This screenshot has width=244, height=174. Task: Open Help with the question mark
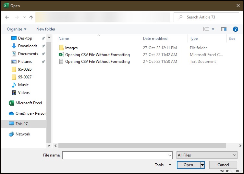[x=236, y=29]
